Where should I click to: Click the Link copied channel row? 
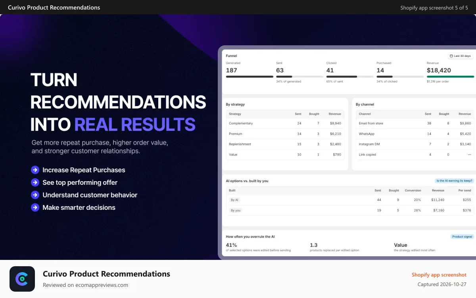[x=415, y=155]
